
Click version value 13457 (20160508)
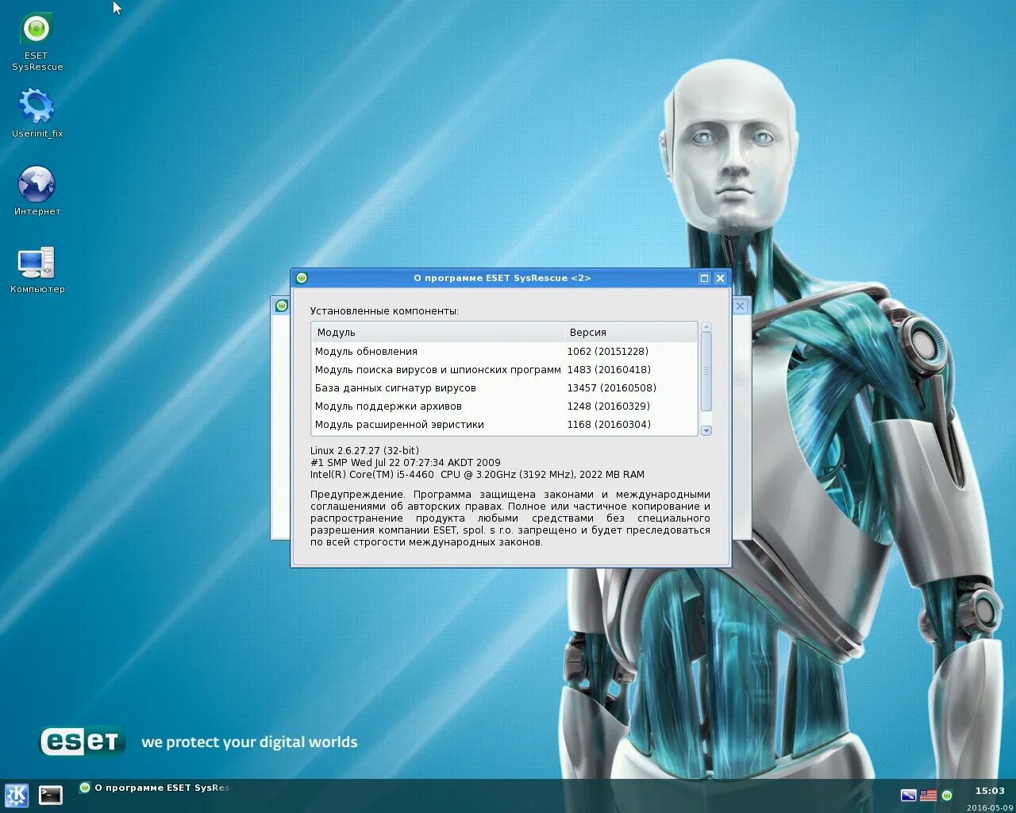(x=611, y=388)
